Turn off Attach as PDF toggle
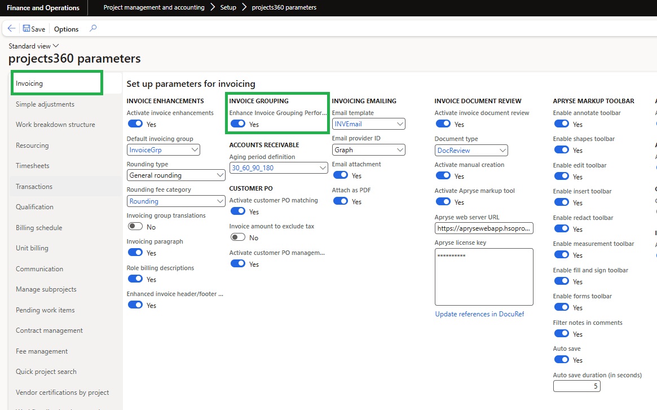 340,201
